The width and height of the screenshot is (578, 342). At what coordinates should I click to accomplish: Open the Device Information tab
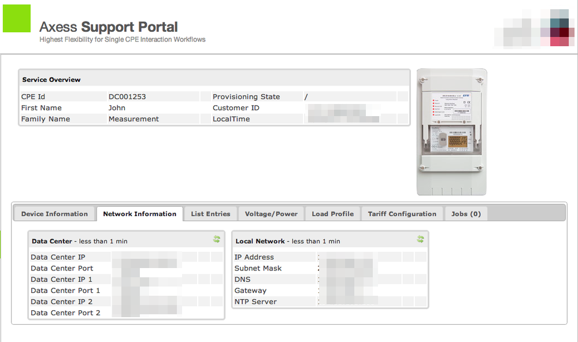[54, 214]
